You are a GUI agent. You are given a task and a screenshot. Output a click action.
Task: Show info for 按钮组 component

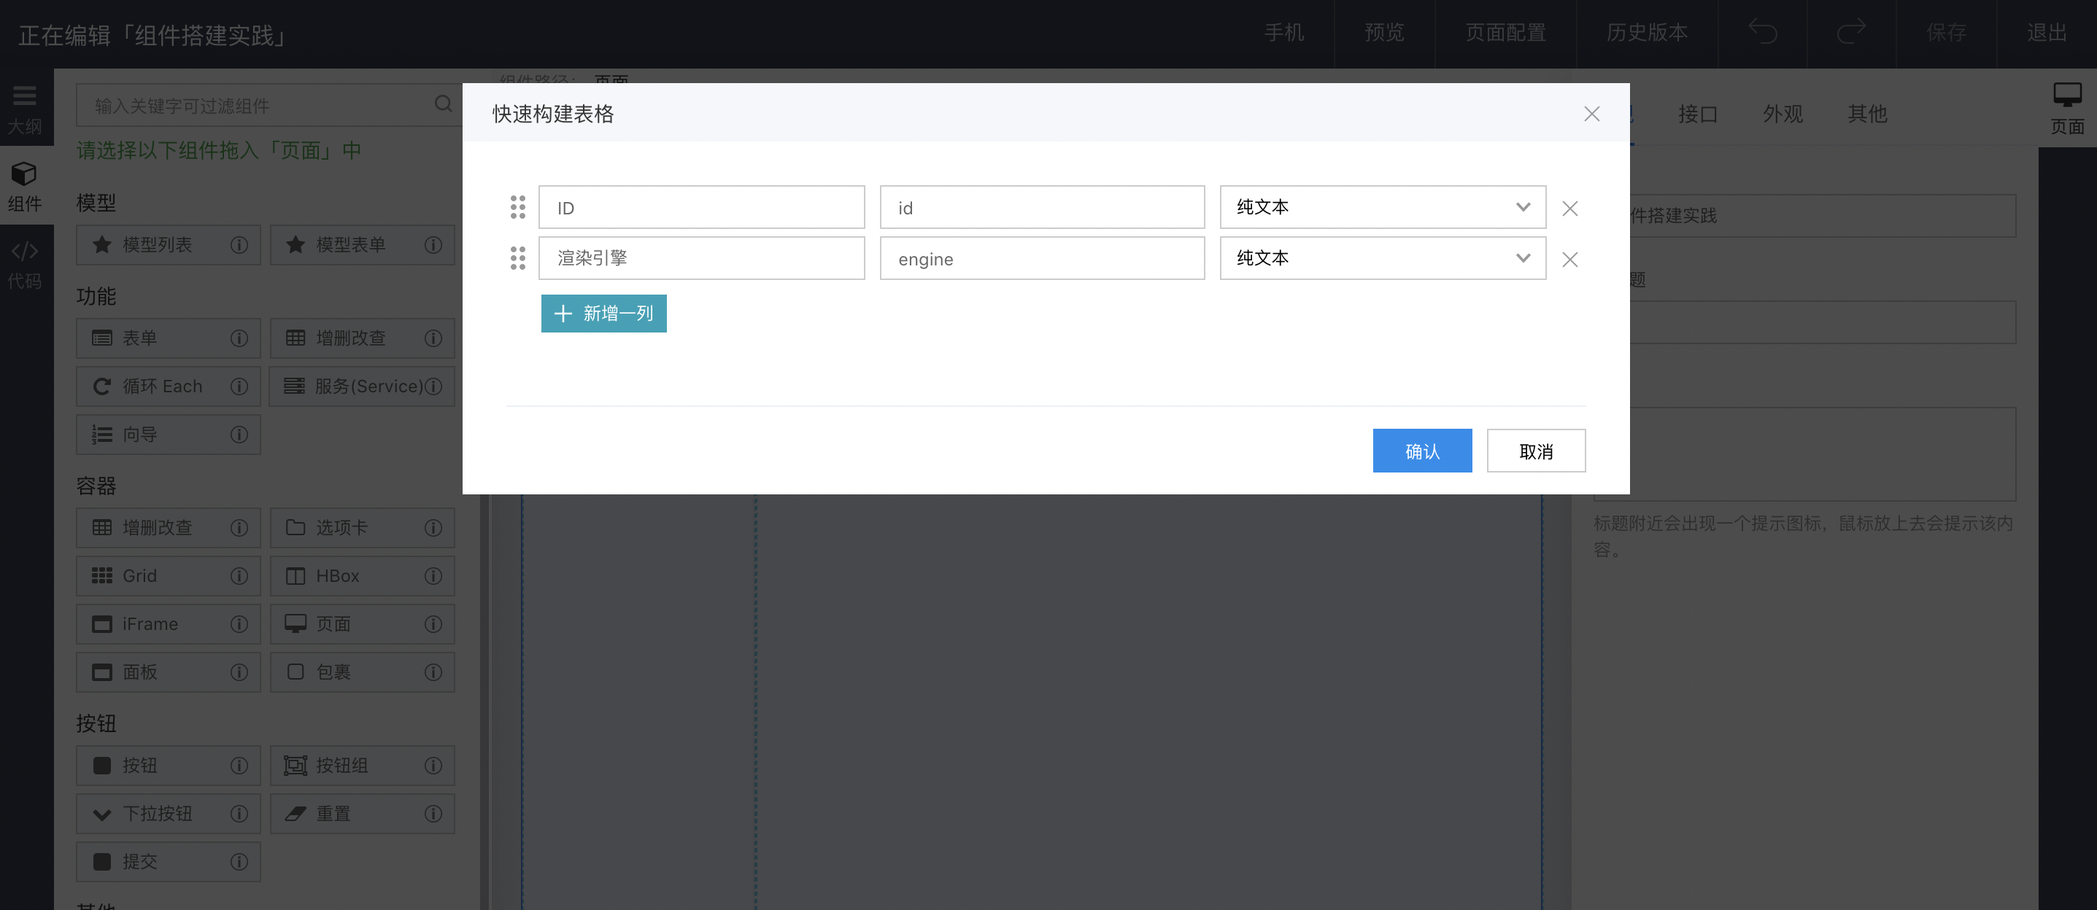[433, 765]
